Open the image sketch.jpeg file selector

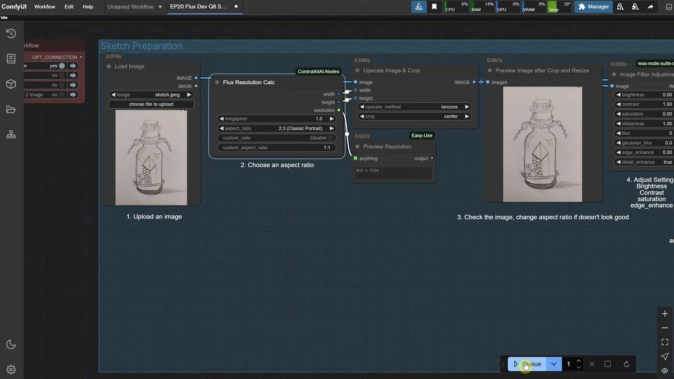tap(151, 95)
